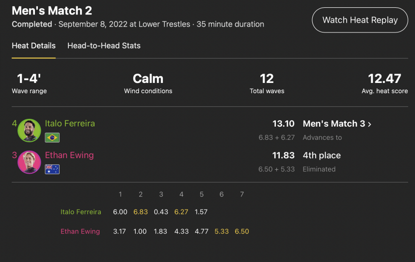This screenshot has width=415, height=262.
Task: Open Italo Ferreira name link
Action: (70, 123)
